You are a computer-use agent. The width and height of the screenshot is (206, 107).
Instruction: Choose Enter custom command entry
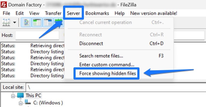point(107,64)
